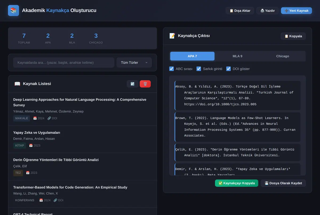320x215 pixels.
Task: Click the green Kaynakçayı Kopyala button
Action: [x=237, y=183]
